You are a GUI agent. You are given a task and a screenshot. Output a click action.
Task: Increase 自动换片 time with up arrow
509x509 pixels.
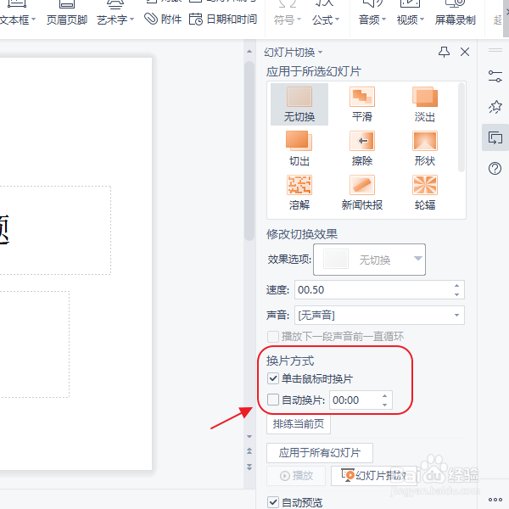(x=384, y=396)
